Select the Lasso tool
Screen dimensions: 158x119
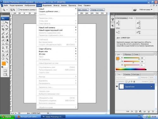pos(3,26)
